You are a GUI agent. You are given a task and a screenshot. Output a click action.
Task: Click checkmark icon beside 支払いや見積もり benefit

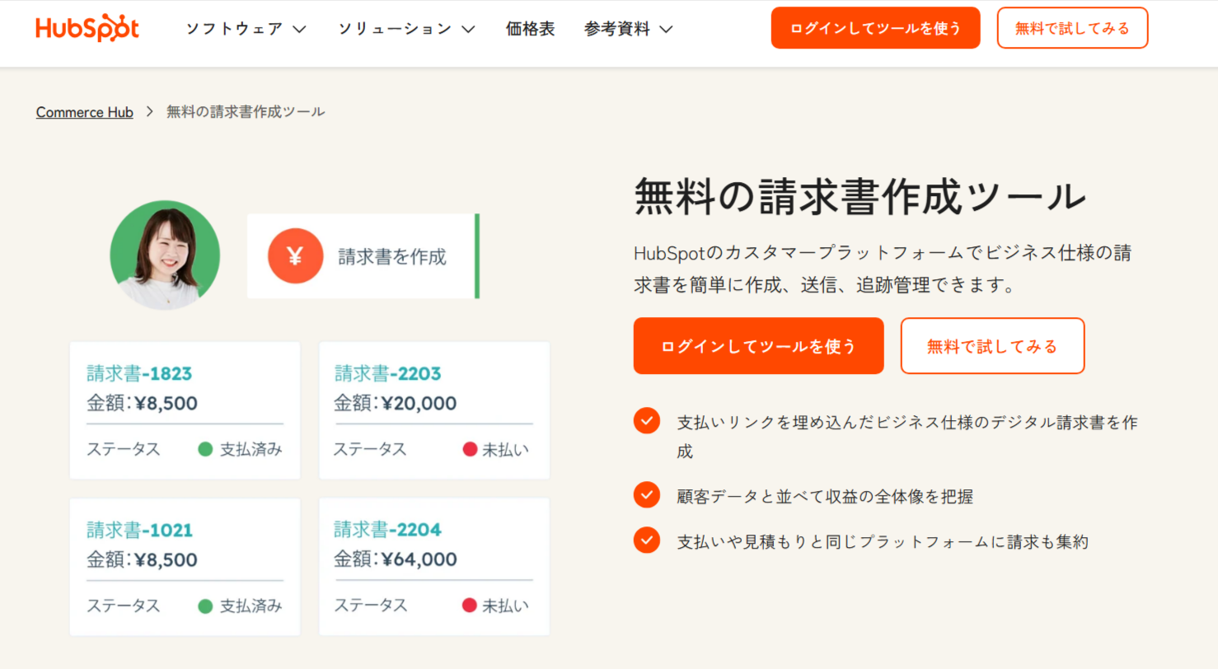[x=647, y=541]
